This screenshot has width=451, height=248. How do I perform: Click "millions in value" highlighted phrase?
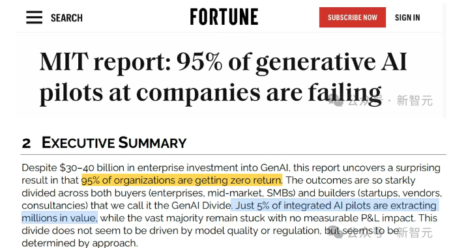(59, 218)
